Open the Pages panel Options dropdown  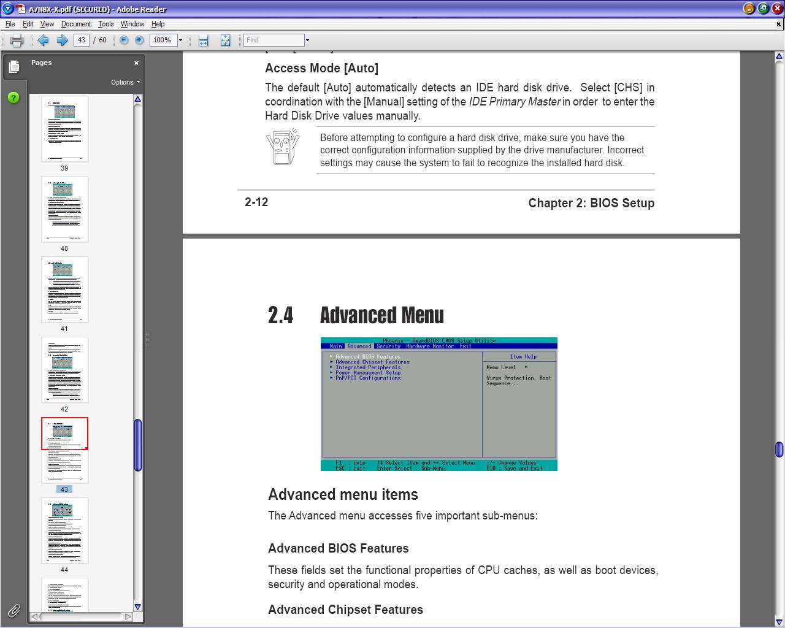(125, 82)
